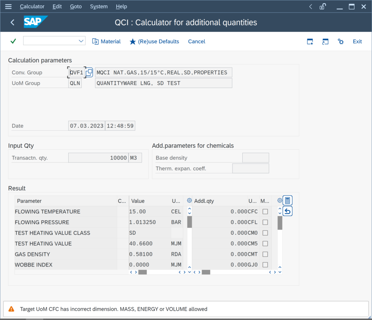Screen dimensions: 372x320
Task: Click the undo arrow icon in Result
Action: [288, 211]
